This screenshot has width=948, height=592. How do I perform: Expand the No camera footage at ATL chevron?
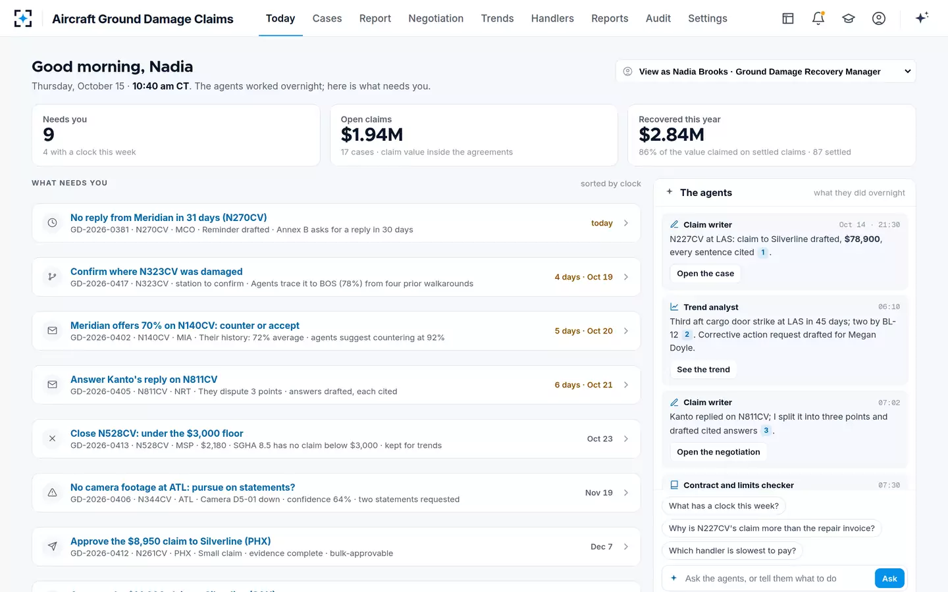626,493
